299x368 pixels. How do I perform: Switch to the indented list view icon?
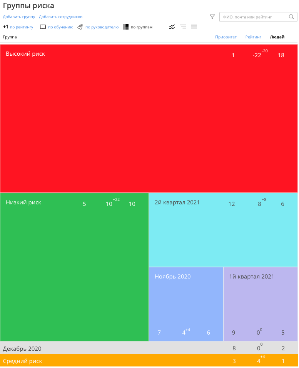[x=183, y=27]
